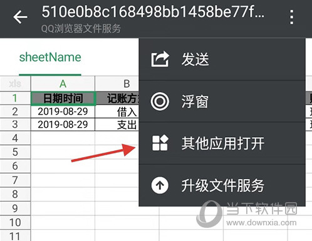Tap the send share icon

tap(160, 59)
